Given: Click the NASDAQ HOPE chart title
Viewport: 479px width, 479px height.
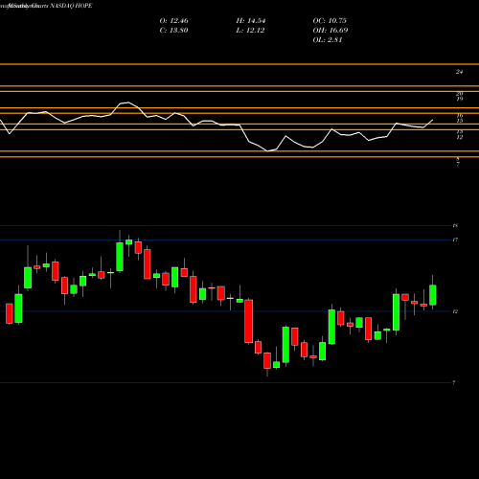Looking at the screenshot, I should click(71, 6).
